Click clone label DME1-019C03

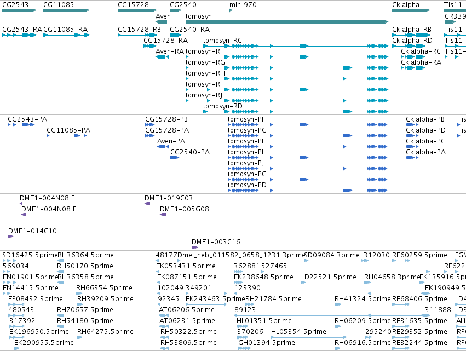[169, 198]
